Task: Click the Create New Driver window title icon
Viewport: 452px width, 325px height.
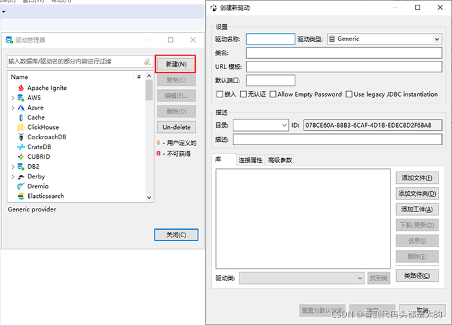Action: 214,7
